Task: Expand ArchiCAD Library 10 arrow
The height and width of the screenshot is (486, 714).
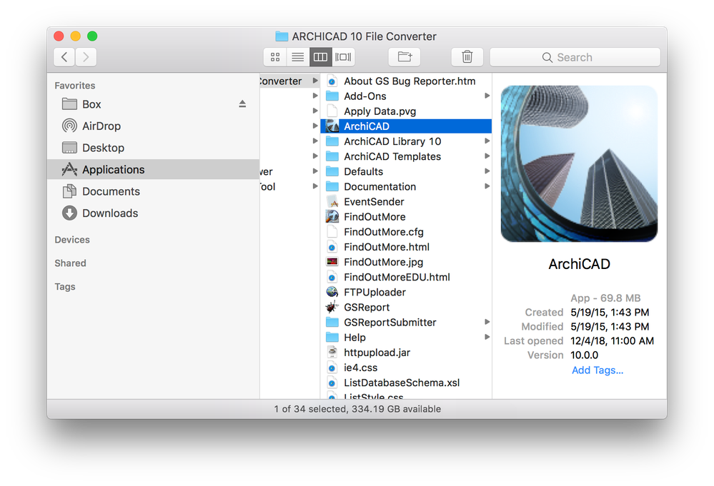Action: [x=487, y=141]
